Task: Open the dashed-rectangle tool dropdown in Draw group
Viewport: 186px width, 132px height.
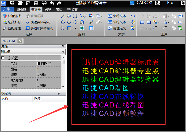Action: (x=102, y=16)
